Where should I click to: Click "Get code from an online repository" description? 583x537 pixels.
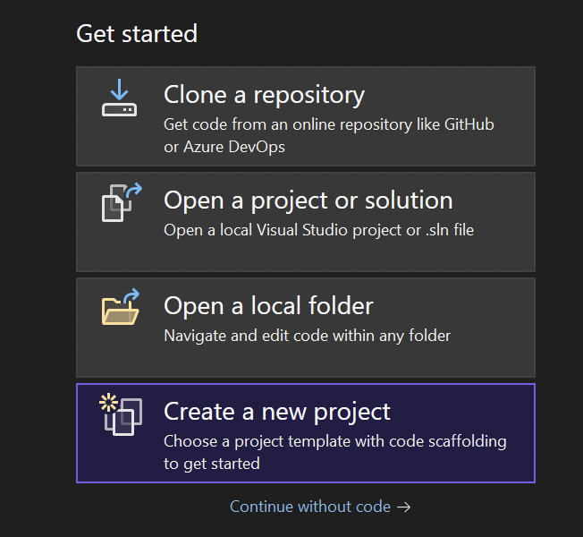pos(328,124)
